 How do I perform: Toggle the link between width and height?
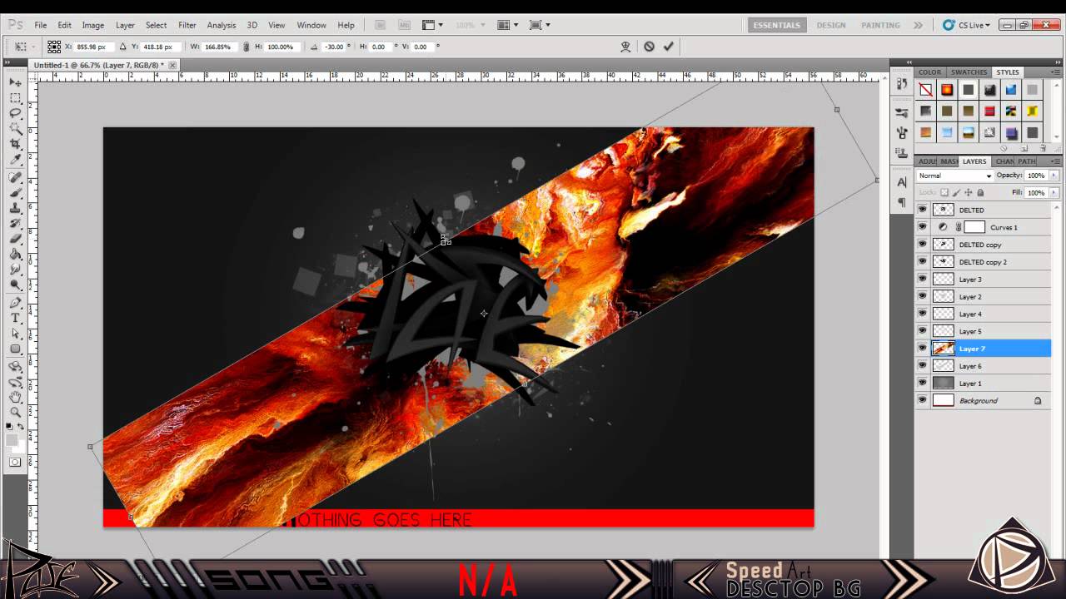point(246,47)
